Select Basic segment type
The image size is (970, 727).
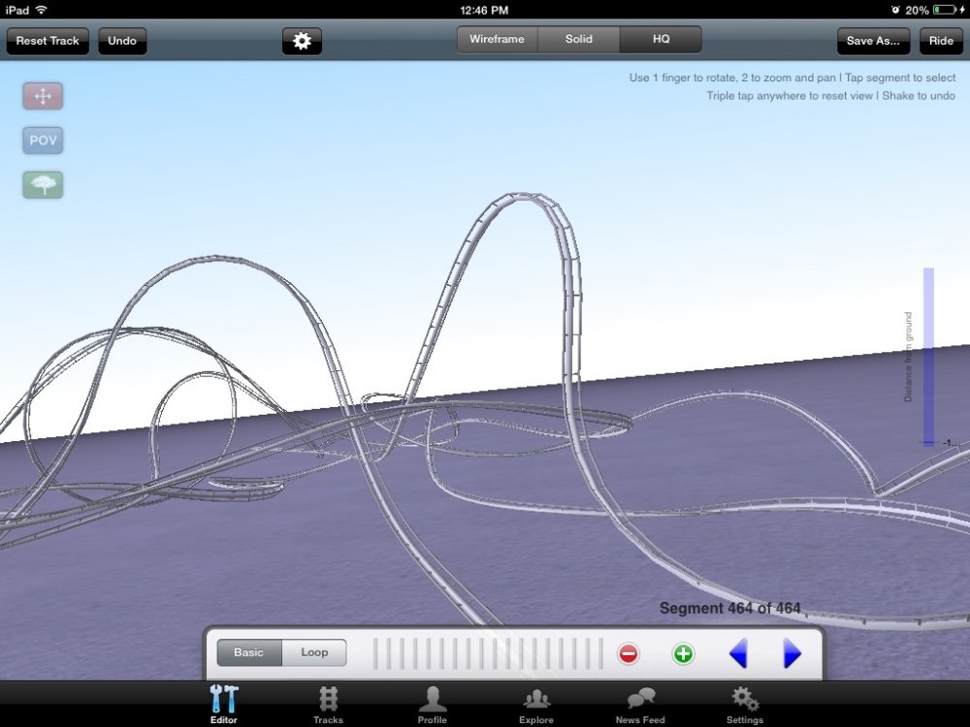click(248, 652)
